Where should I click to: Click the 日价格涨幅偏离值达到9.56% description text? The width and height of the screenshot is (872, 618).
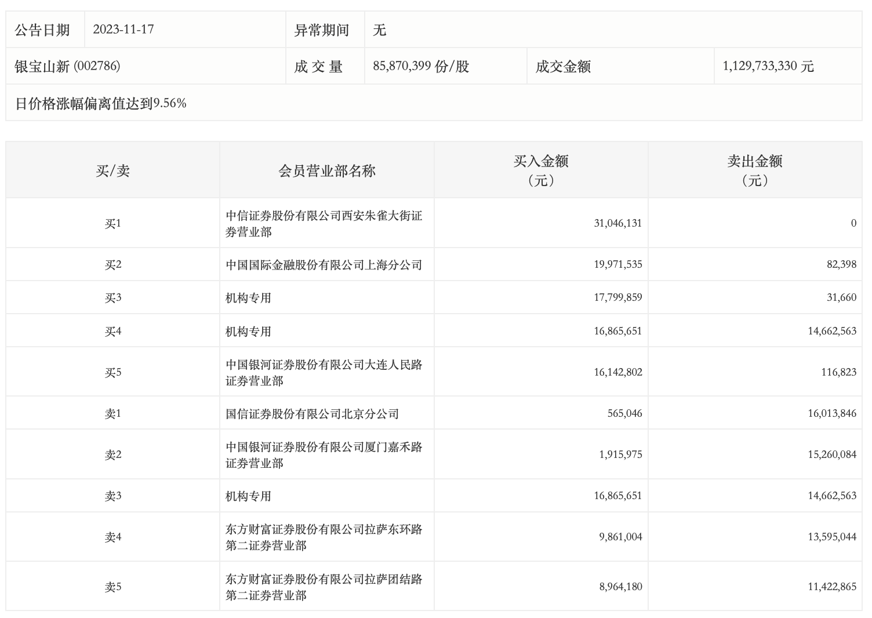pos(100,103)
